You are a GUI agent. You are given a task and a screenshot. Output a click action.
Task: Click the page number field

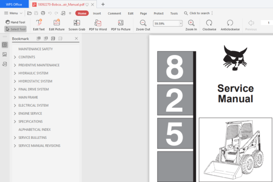[x=267, y=23]
